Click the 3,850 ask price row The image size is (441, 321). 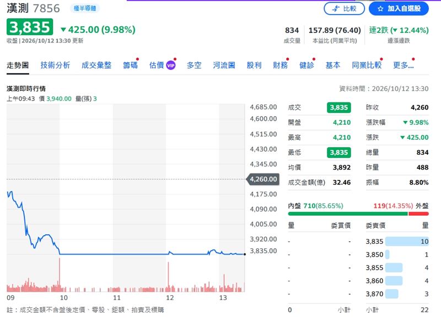tap(397, 254)
